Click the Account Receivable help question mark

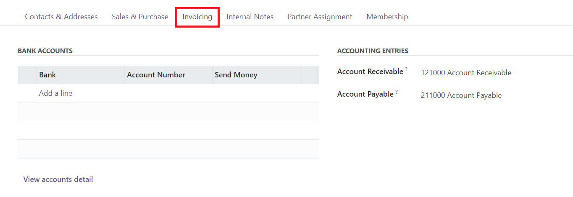(x=406, y=69)
